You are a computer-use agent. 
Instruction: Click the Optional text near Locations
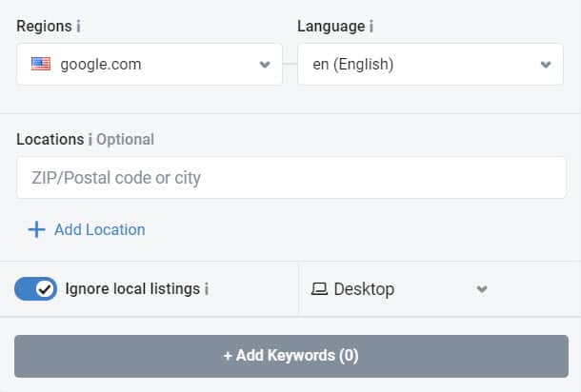(x=125, y=140)
